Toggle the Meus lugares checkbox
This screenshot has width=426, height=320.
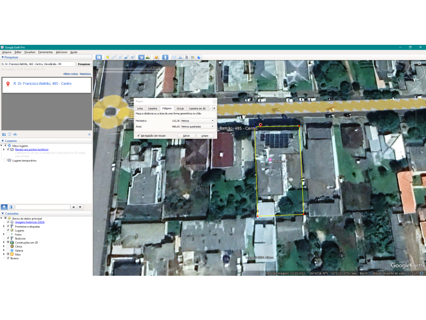[x=5, y=146]
